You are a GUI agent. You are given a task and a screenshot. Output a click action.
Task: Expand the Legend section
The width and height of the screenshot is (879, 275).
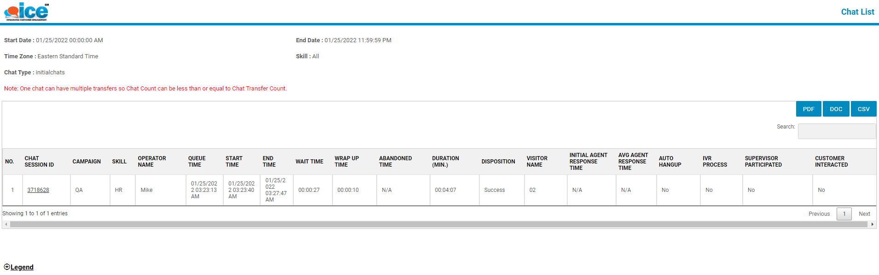(18, 267)
